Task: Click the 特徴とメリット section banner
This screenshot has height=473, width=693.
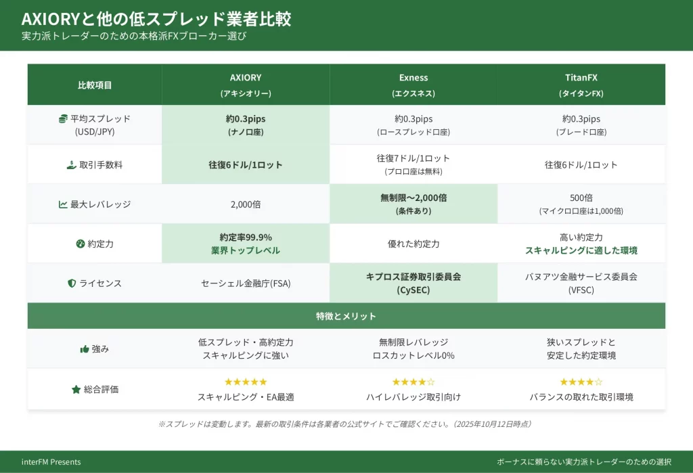Action: tap(346, 316)
